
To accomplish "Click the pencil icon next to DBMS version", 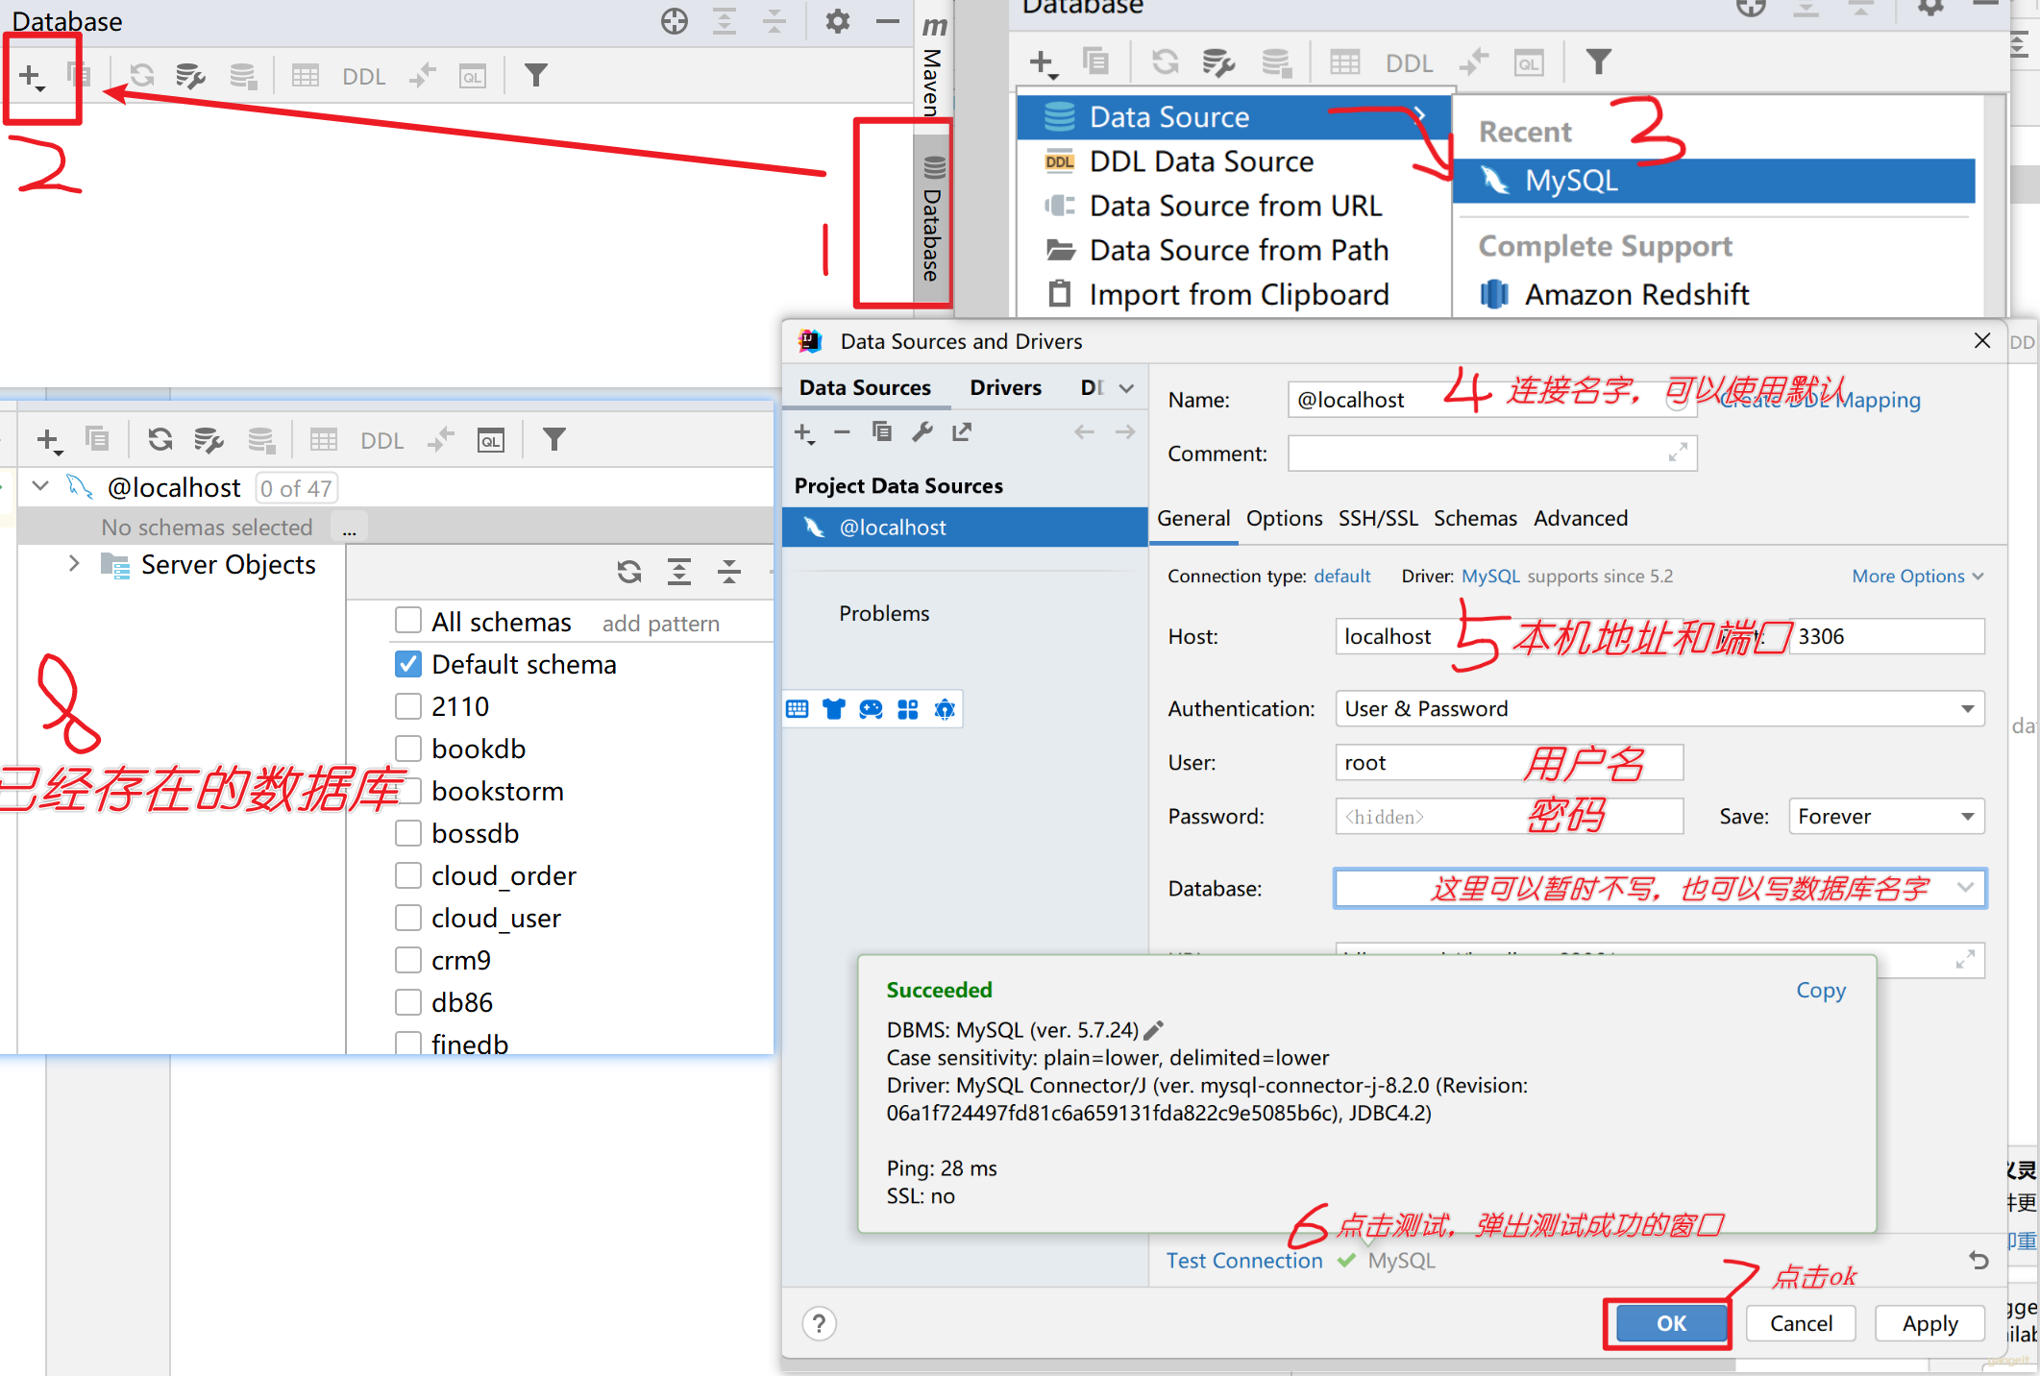I will click(x=1154, y=1030).
